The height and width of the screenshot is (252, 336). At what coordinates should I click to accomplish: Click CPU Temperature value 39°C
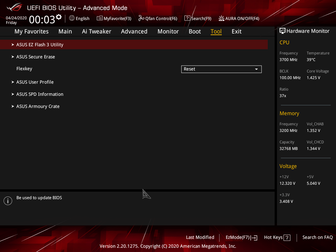[311, 60]
